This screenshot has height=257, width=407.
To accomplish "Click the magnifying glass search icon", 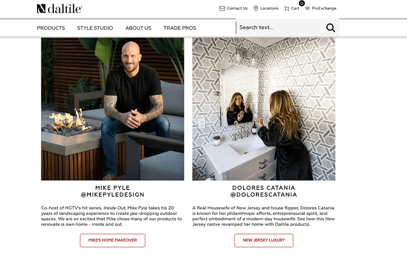I will click(x=330, y=27).
